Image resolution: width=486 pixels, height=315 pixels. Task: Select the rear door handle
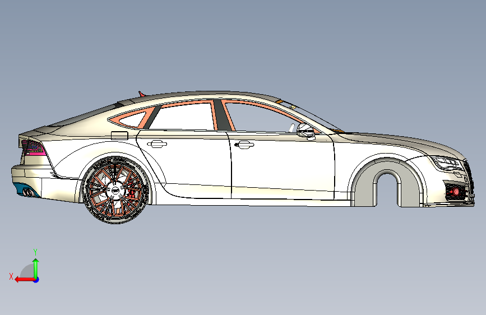[x=157, y=143]
